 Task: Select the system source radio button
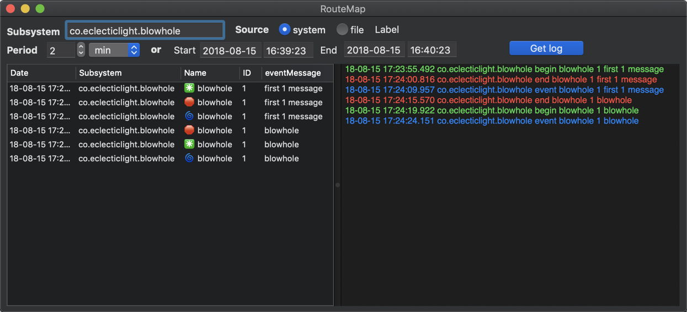(284, 30)
